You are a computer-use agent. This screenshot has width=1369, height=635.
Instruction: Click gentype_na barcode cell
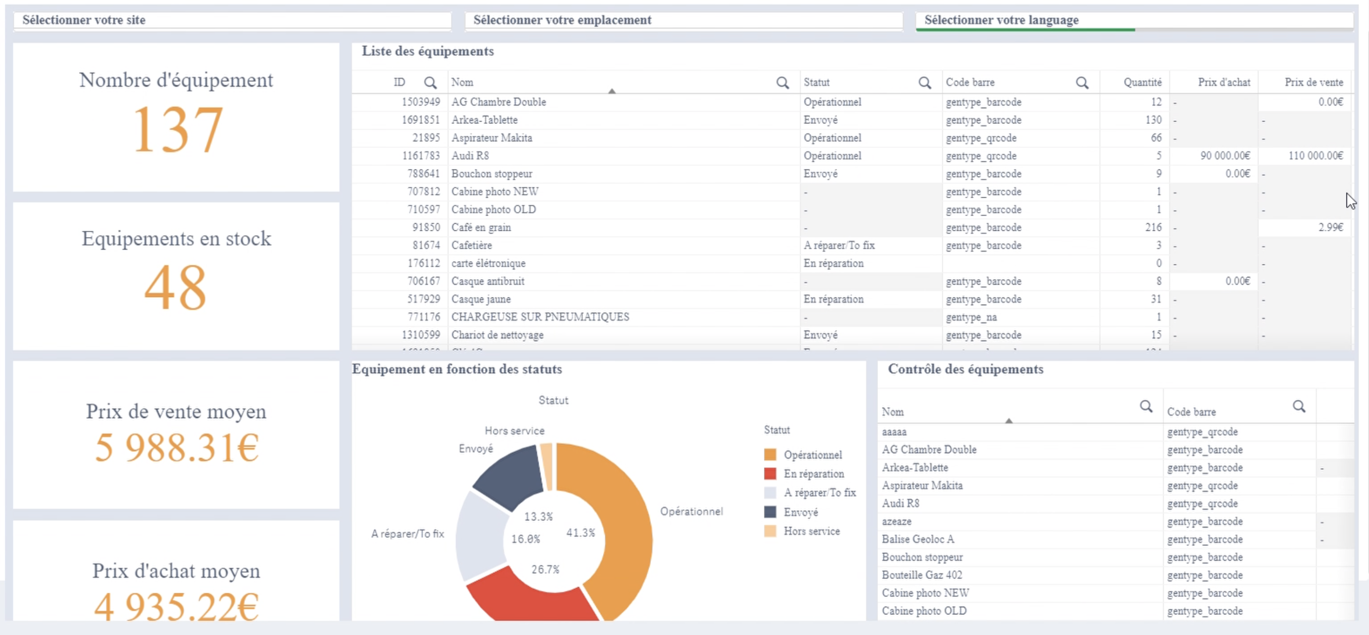tap(1020, 317)
